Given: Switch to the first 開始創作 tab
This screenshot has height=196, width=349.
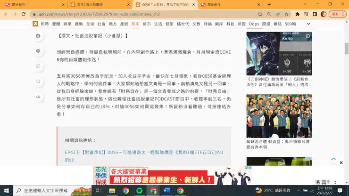Looking at the screenshot, I should pos(34,4).
